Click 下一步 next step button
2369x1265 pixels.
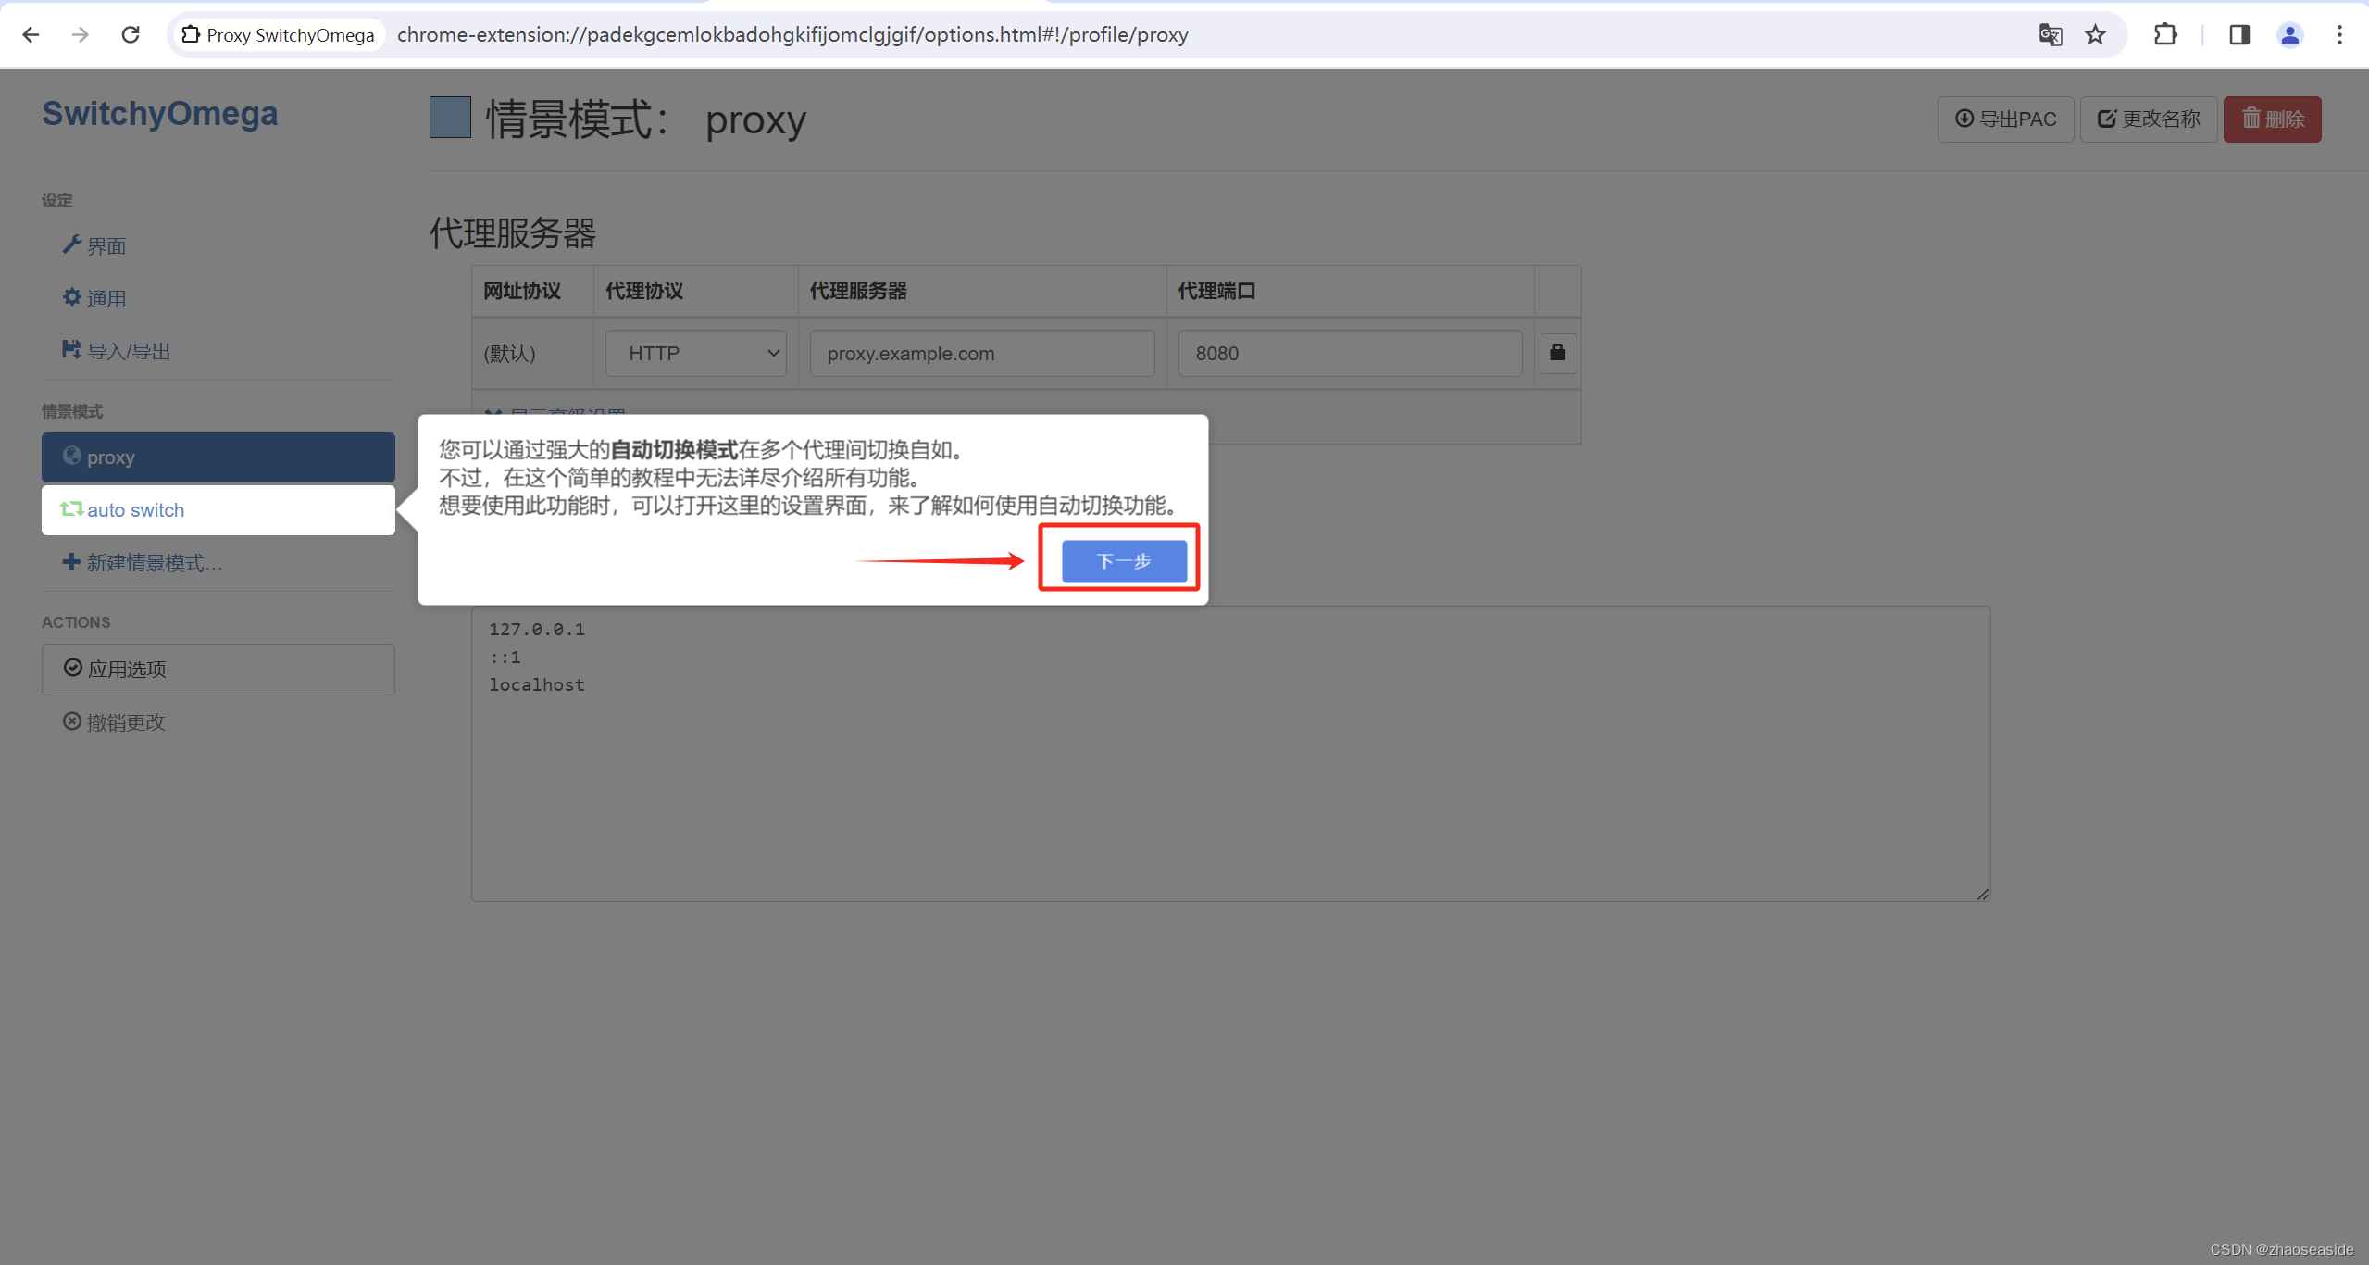1124,561
